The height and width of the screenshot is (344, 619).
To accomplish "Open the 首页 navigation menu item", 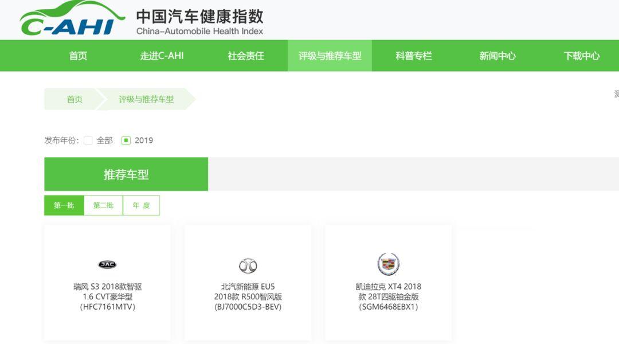I will [78, 56].
